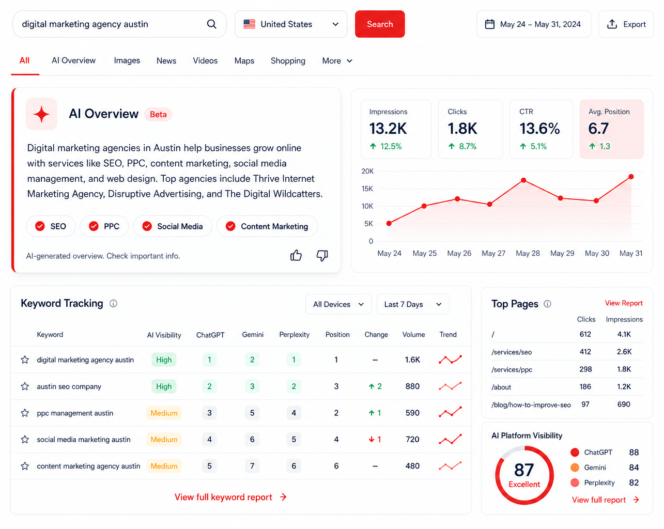Select the CTR 13.6% metric card

[x=541, y=129]
